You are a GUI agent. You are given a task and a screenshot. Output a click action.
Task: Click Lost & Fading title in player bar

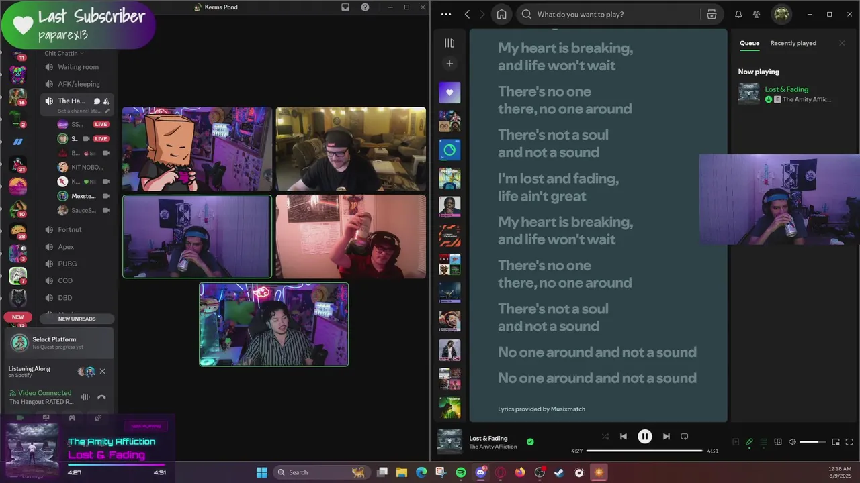point(488,438)
